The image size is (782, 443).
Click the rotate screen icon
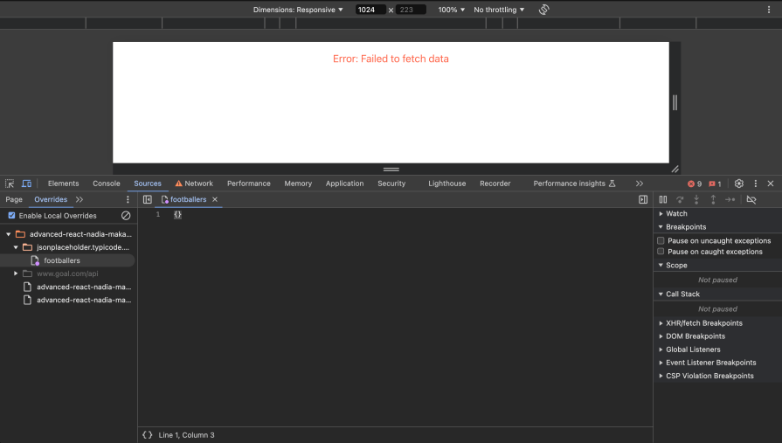(543, 10)
